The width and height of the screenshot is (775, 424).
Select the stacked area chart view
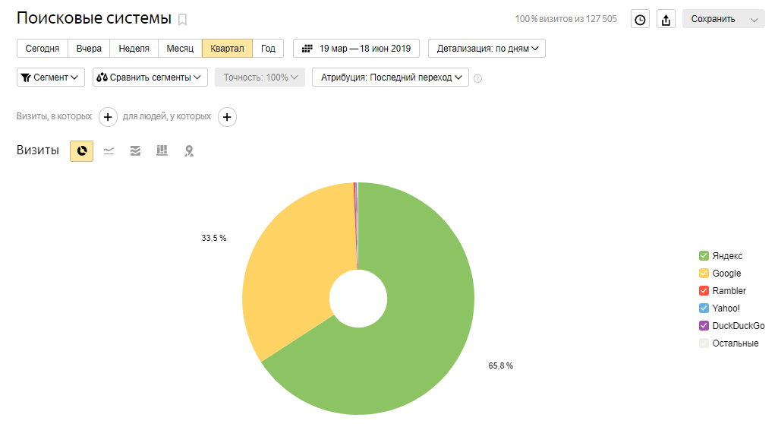tap(135, 151)
